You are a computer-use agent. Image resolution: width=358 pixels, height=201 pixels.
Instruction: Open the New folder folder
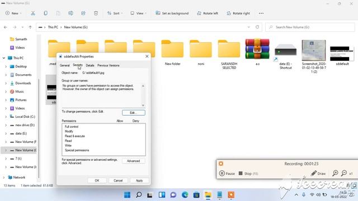coord(173,52)
